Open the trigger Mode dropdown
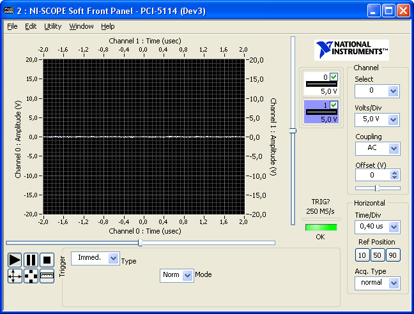Viewport: 414px width, 314px height. pos(187,276)
